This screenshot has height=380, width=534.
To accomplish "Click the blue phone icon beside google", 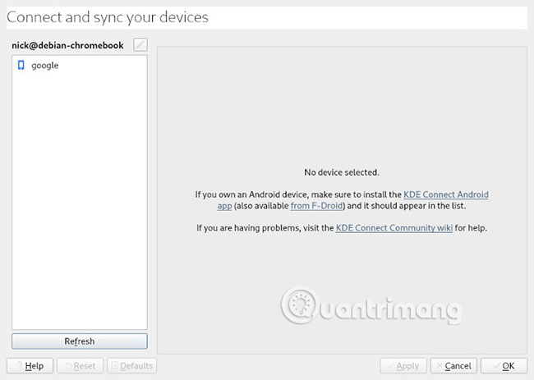I will click(21, 66).
